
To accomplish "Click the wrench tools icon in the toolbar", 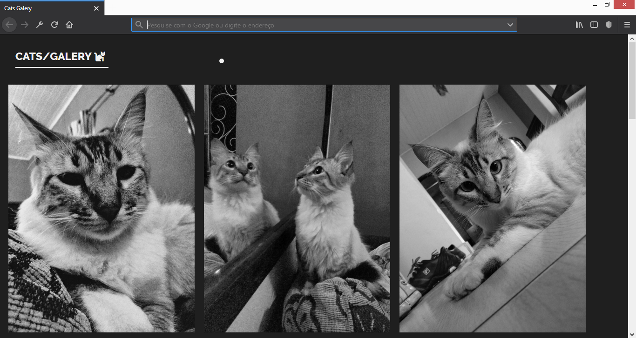I will coord(40,25).
